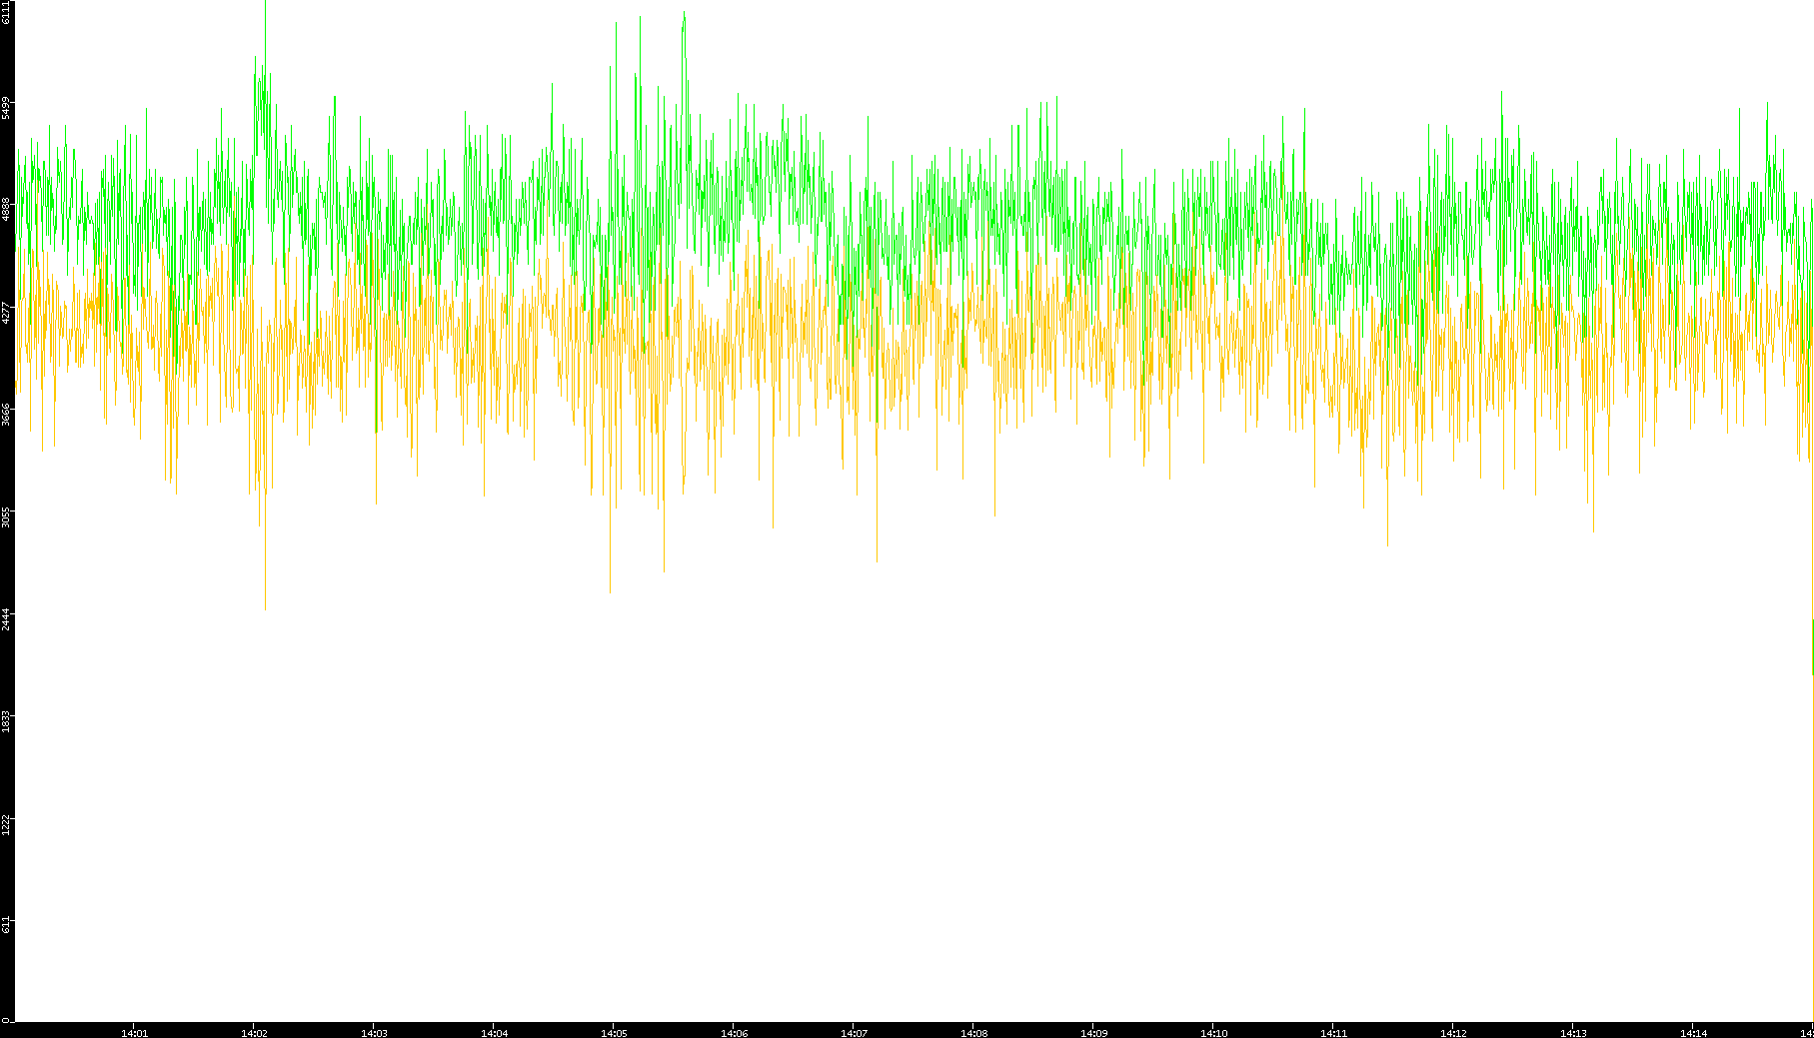
Task: Select the 14:08 timestamp on axis
Action: coord(973,1033)
